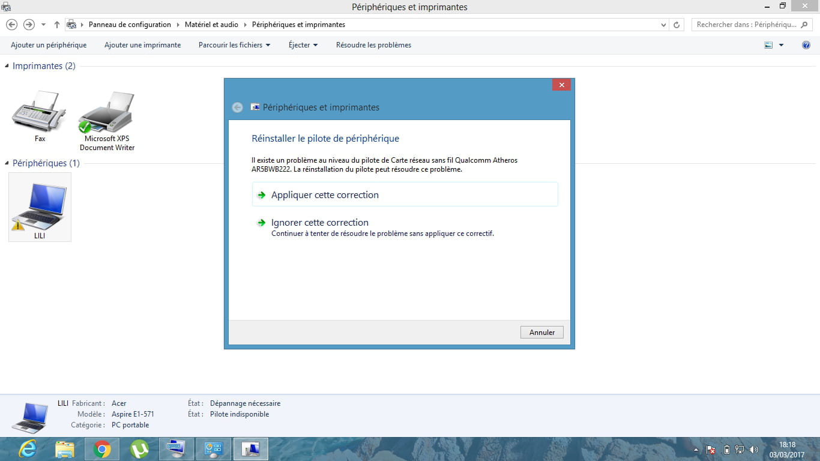
Task: Click Pilote indisponible status text
Action: tap(240, 414)
